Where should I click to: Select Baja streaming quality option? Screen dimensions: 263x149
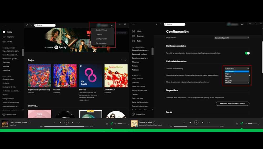[x=237, y=74]
